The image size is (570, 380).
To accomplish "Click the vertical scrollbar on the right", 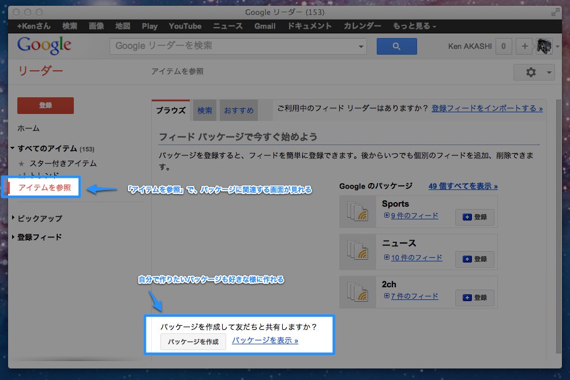I will (558, 225).
